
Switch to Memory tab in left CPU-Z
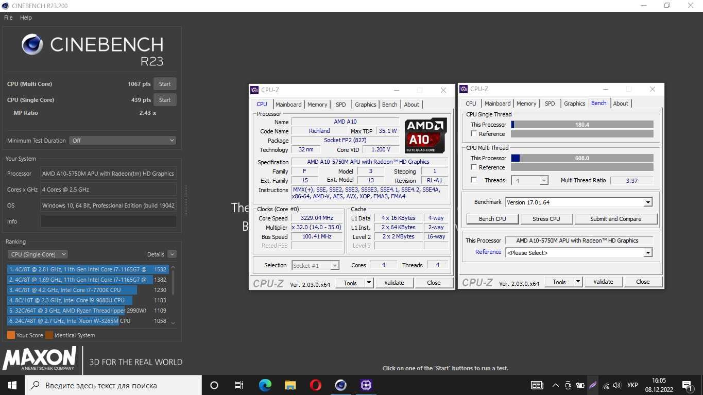tap(317, 105)
